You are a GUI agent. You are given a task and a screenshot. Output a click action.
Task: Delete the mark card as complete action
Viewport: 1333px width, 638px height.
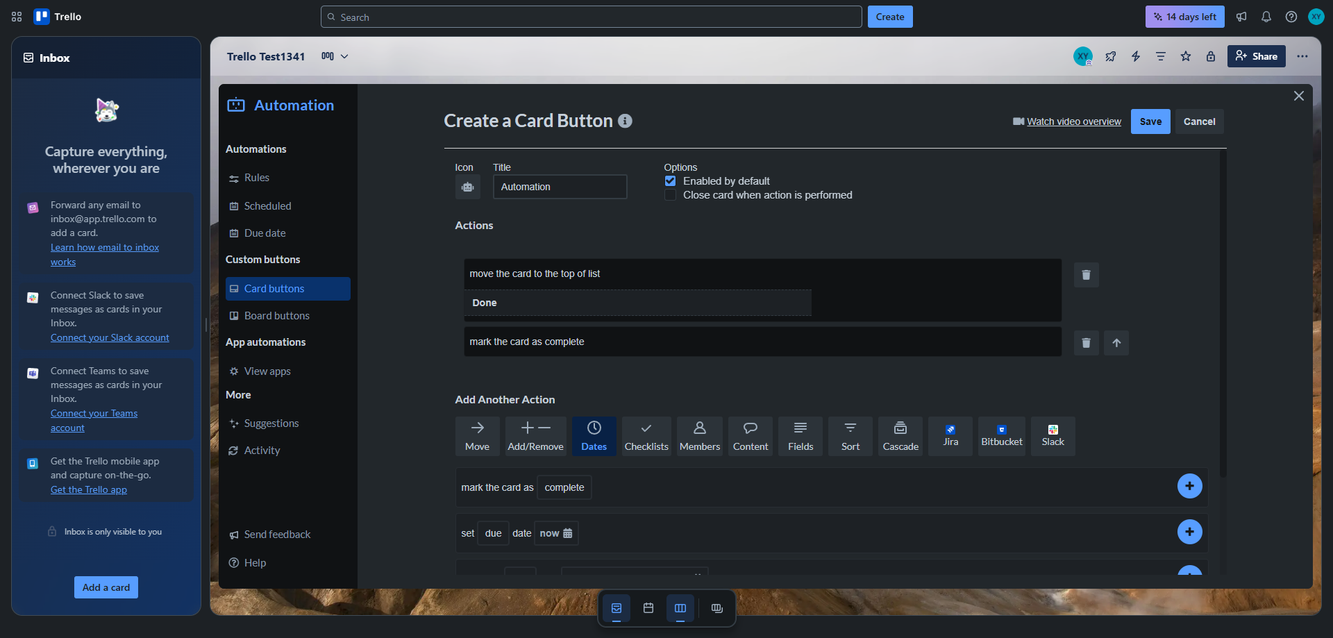[x=1087, y=343]
